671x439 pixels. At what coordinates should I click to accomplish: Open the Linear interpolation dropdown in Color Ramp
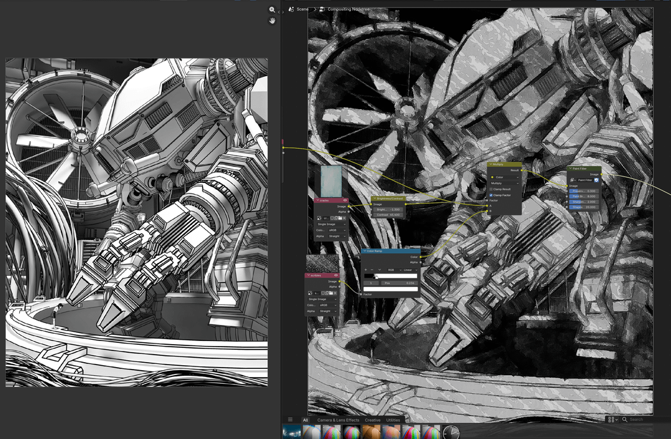[x=409, y=270]
